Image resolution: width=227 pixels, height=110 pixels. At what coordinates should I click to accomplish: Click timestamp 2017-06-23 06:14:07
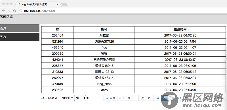[x=180, y=47]
